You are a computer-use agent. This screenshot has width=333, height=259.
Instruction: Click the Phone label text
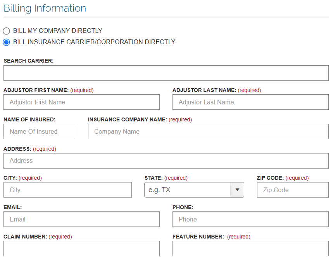point(183,207)
